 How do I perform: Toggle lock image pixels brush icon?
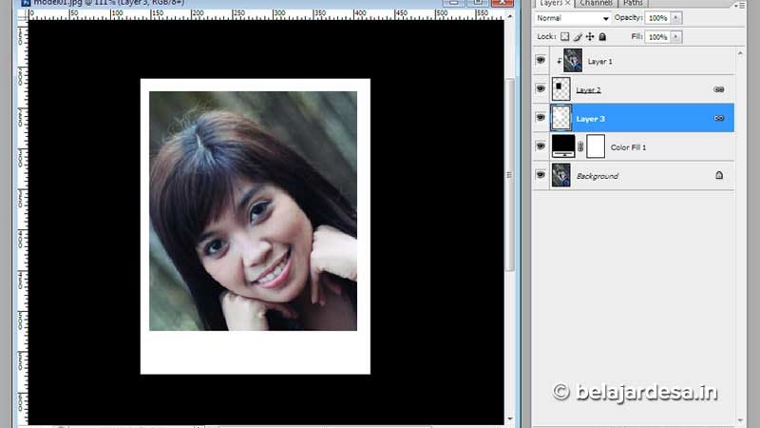578,36
